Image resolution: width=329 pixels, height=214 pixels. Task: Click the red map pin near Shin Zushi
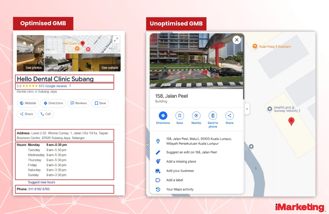[83, 43]
